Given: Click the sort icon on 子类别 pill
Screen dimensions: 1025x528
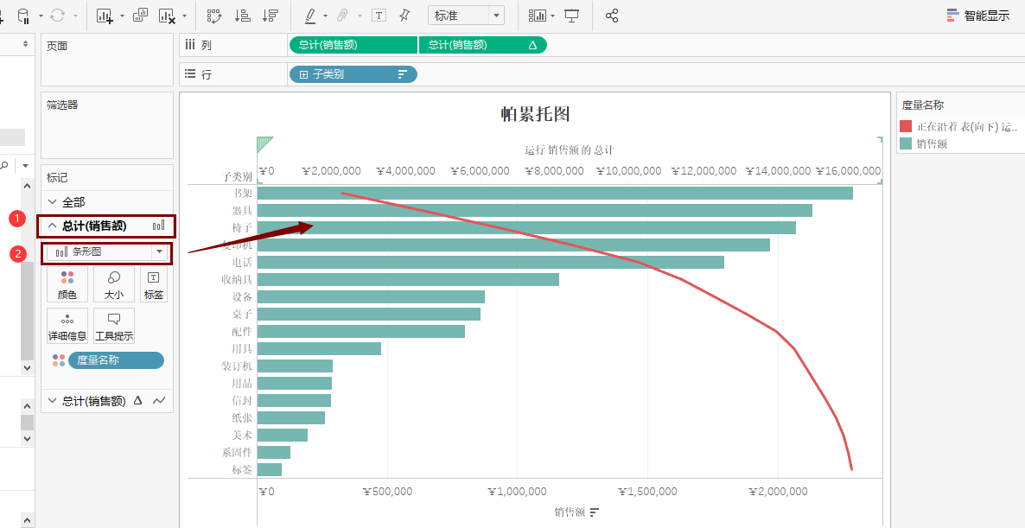Looking at the screenshot, I should 403,74.
